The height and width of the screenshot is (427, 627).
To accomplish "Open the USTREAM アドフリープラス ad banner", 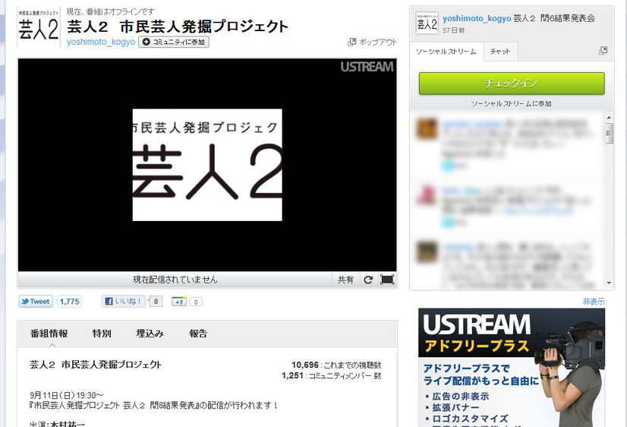I will tap(512, 368).
